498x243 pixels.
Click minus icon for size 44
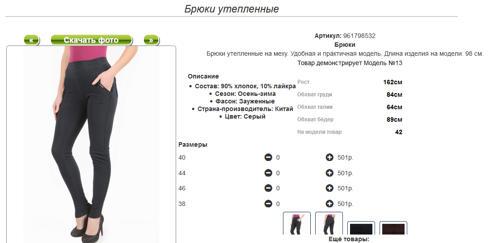[268, 173]
